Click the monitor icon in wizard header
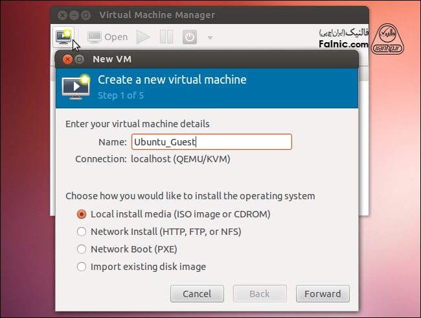 tap(76, 86)
